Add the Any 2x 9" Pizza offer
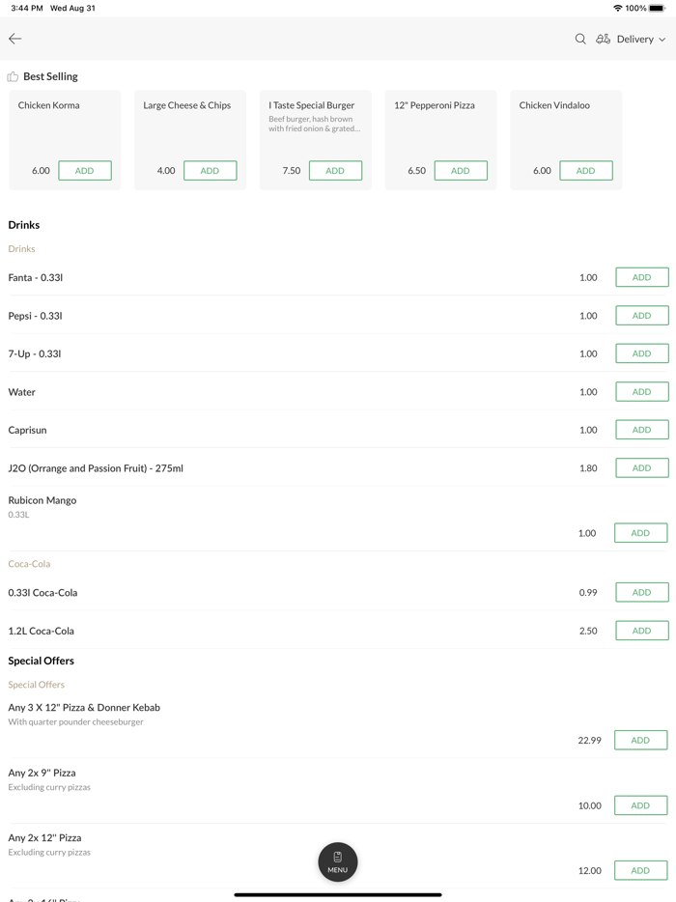The height and width of the screenshot is (902, 676). coord(640,805)
